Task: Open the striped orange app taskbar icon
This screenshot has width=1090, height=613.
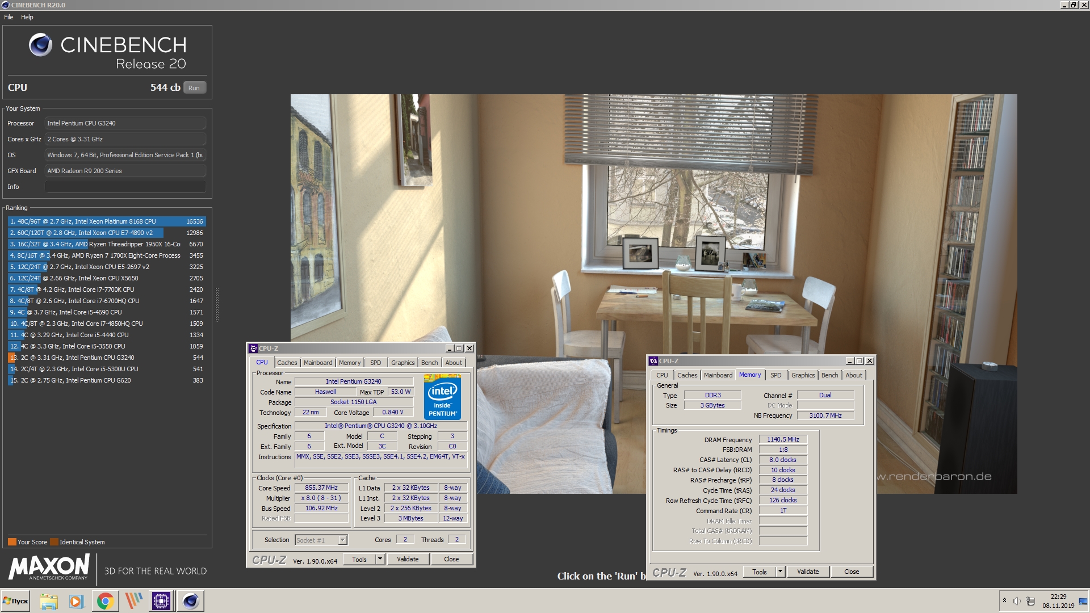Action: click(133, 601)
